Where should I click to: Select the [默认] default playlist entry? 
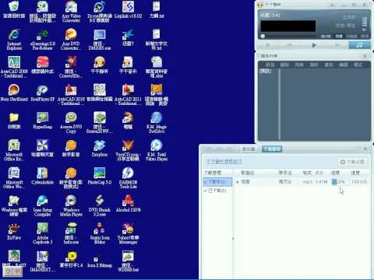coord(266,72)
